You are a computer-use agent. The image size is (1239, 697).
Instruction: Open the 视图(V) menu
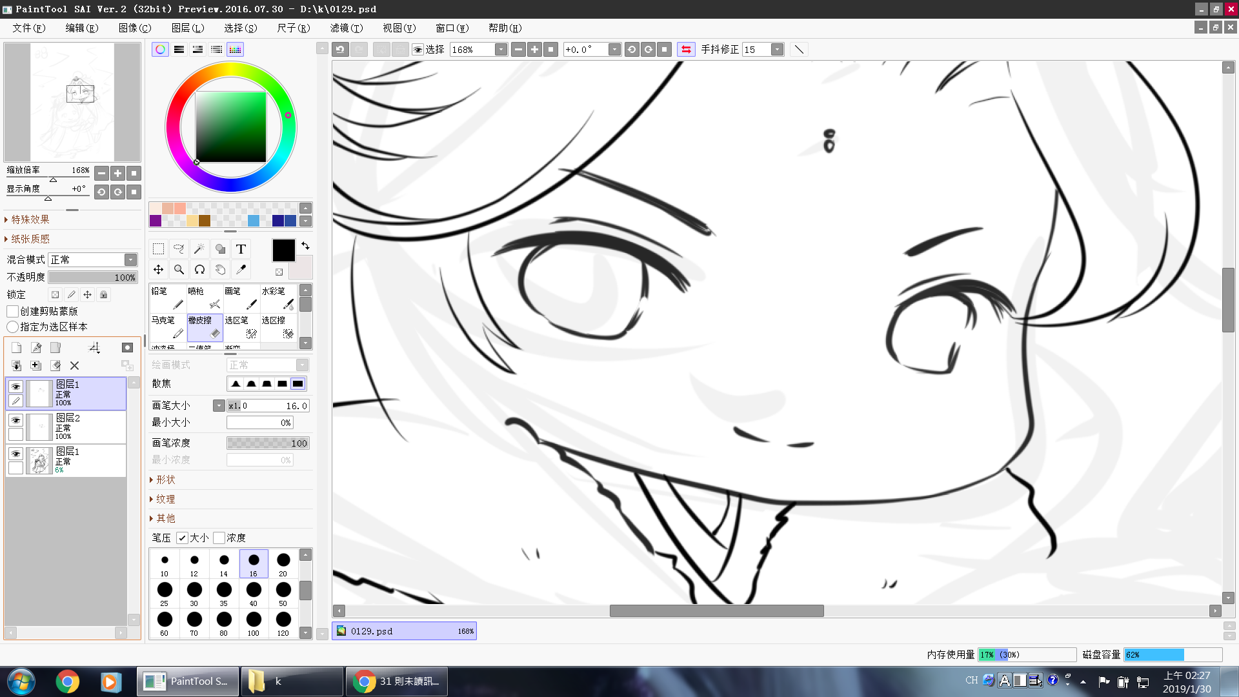coord(399,28)
